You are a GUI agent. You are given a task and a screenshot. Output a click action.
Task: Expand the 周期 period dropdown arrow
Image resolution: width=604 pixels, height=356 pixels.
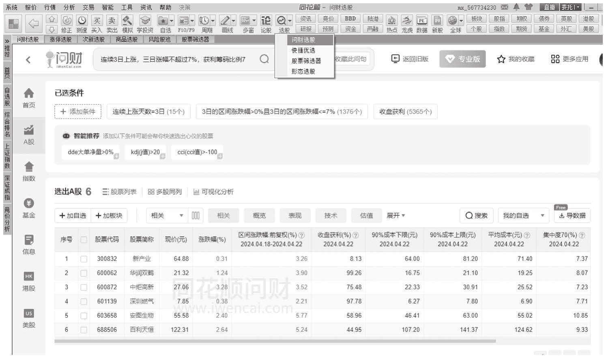click(213, 20)
